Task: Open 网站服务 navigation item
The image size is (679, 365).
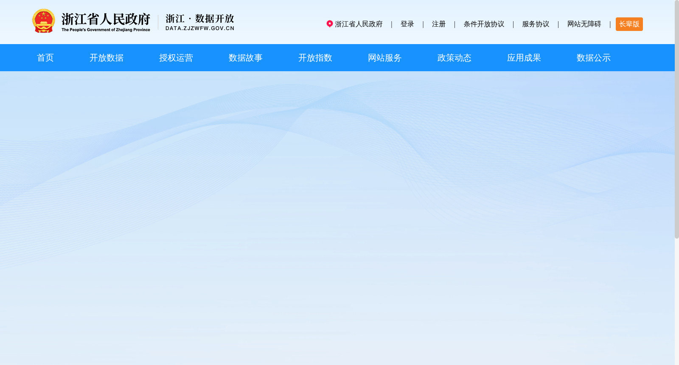Action: (385, 58)
